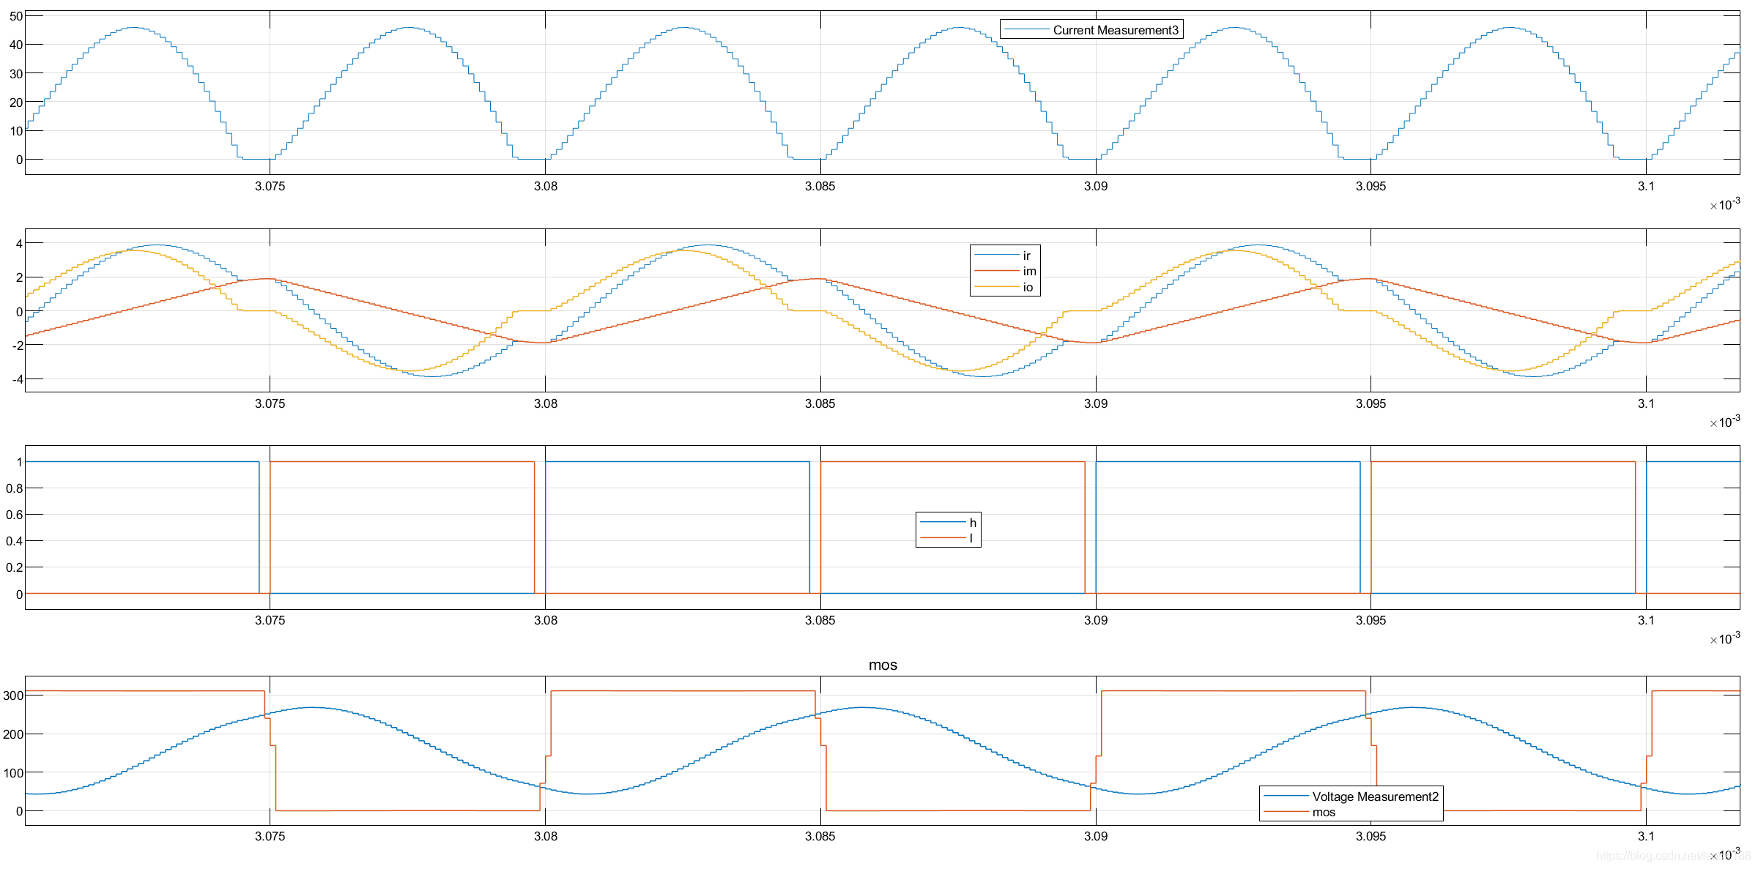Open the blog.csdn.net watermark link
The height and width of the screenshot is (869, 1758).
1663,856
